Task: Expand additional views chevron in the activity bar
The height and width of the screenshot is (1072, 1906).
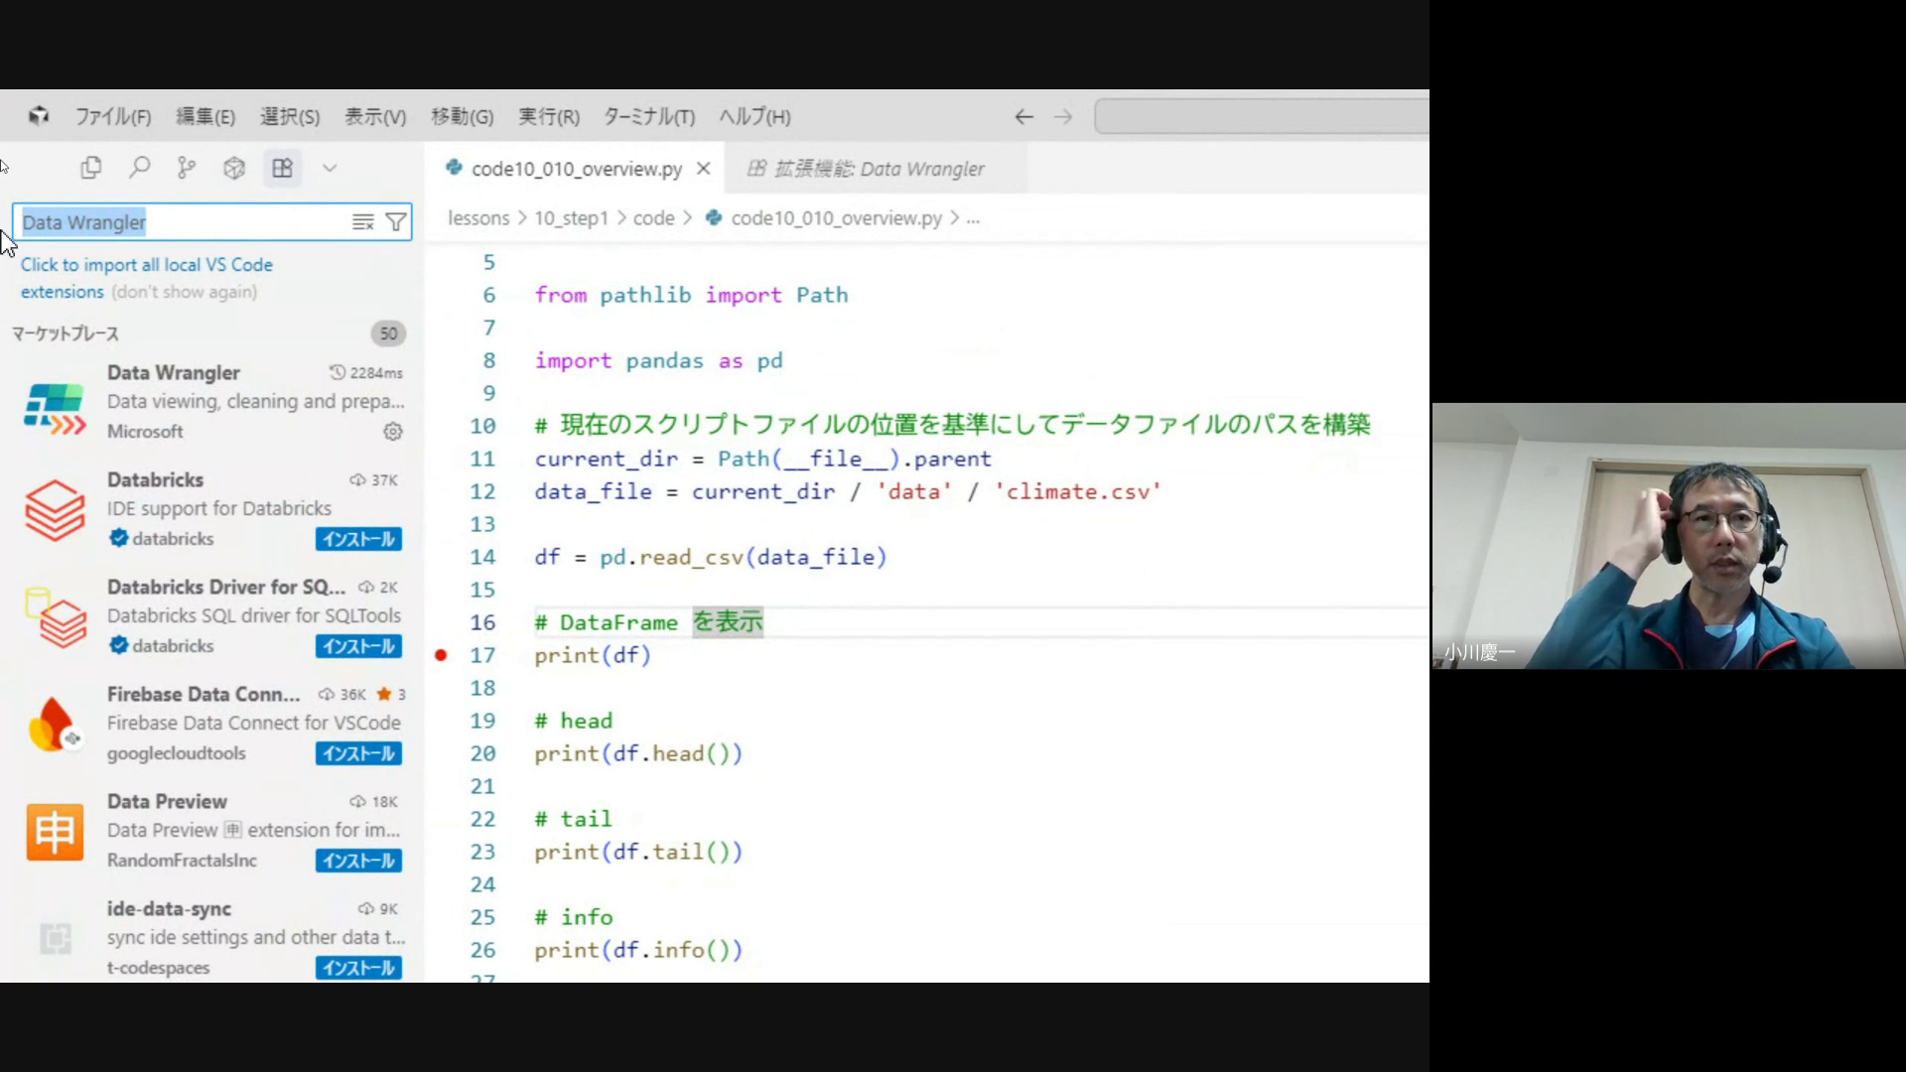Action: point(330,168)
